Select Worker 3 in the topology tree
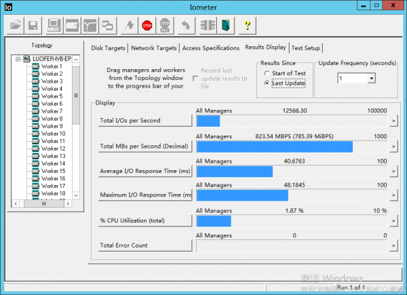Viewport: 407px width, 295px height. tap(52, 81)
